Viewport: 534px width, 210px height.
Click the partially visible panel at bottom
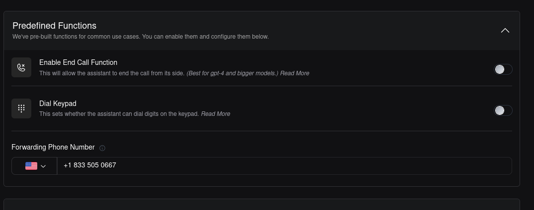click(x=261, y=204)
